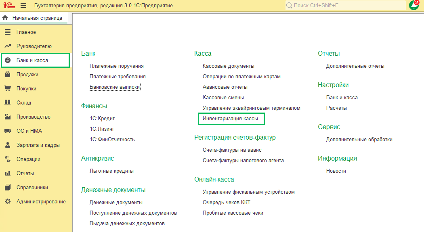Open Счета-фактуры налогового агента

243,161
